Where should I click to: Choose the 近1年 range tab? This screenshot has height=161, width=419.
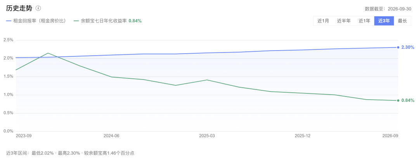364,21
